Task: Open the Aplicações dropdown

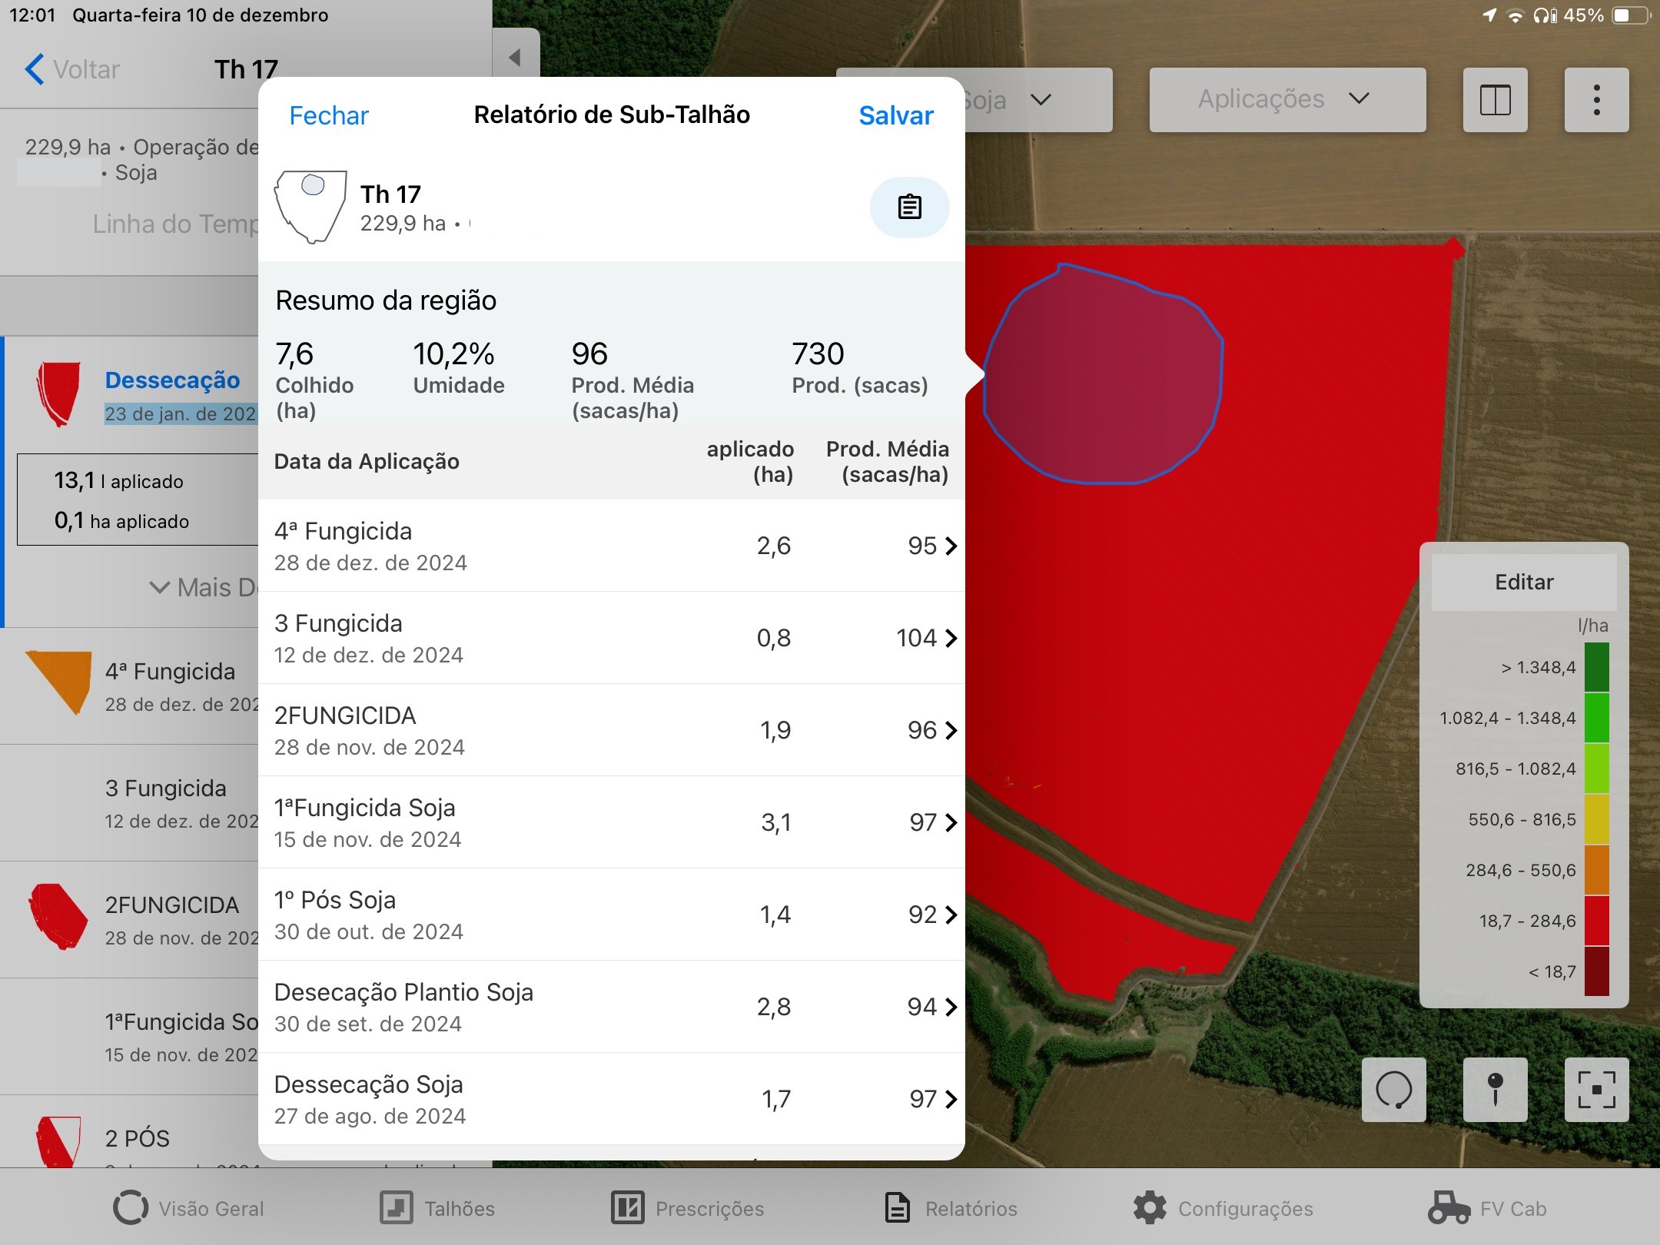Action: (1287, 99)
